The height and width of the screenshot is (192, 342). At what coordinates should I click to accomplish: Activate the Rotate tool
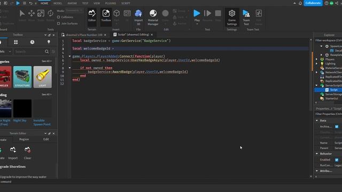50,15
